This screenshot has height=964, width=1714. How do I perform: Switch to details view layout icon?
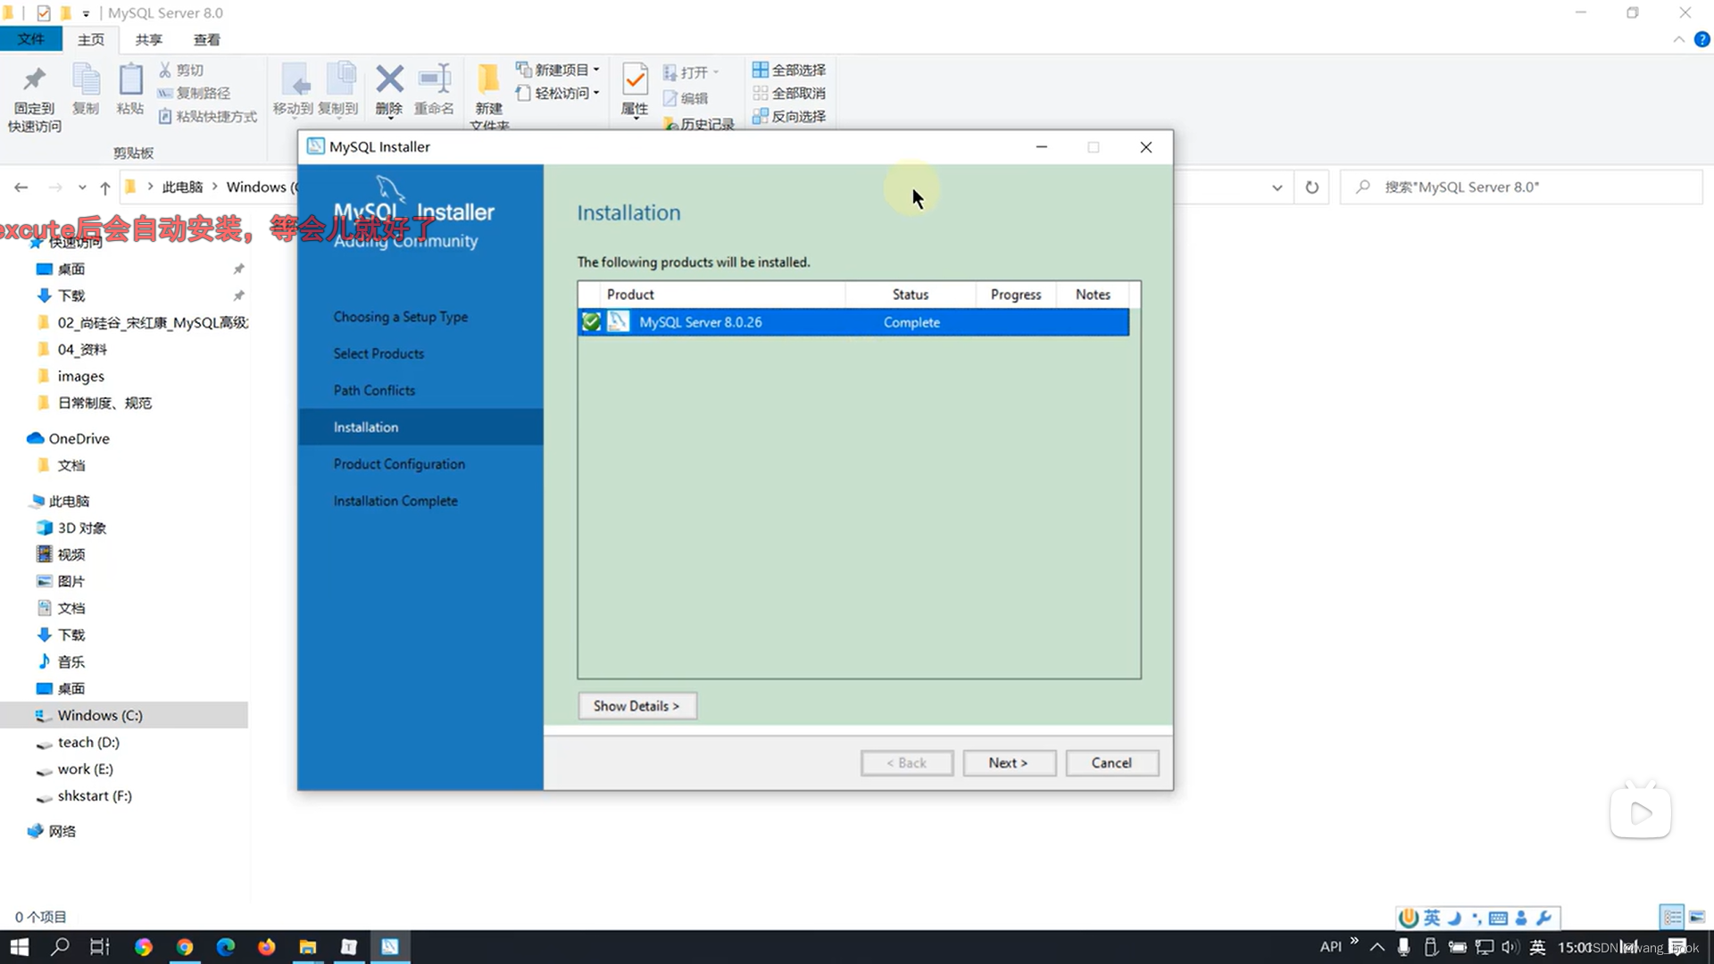point(1672,917)
